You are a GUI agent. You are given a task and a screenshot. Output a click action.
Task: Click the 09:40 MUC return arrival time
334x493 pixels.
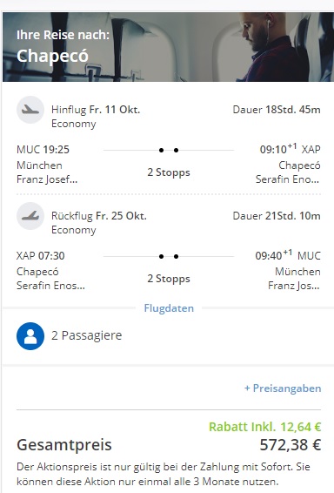[x=288, y=255]
